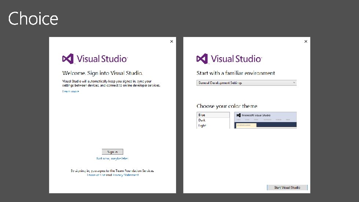This screenshot has width=359, height=202.
Task: Open the Privacy Statement link
Action: pyautogui.click(x=125, y=175)
